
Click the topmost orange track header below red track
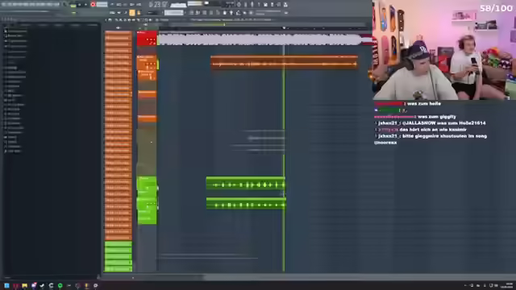point(147,63)
